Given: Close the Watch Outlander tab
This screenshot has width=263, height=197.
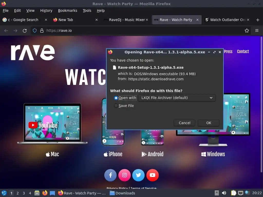Looking at the screenshot, I should (x=248, y=20).
